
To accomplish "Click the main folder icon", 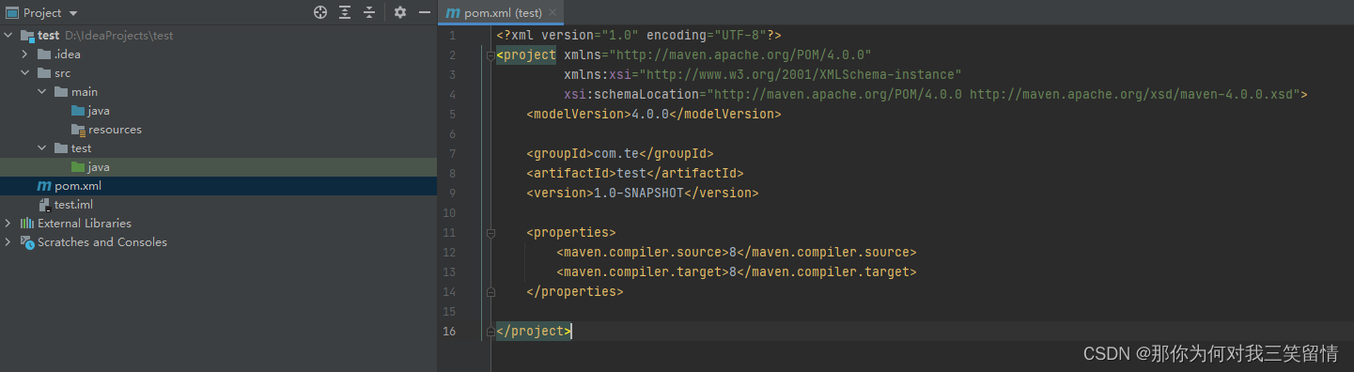I will click(61, 92).
